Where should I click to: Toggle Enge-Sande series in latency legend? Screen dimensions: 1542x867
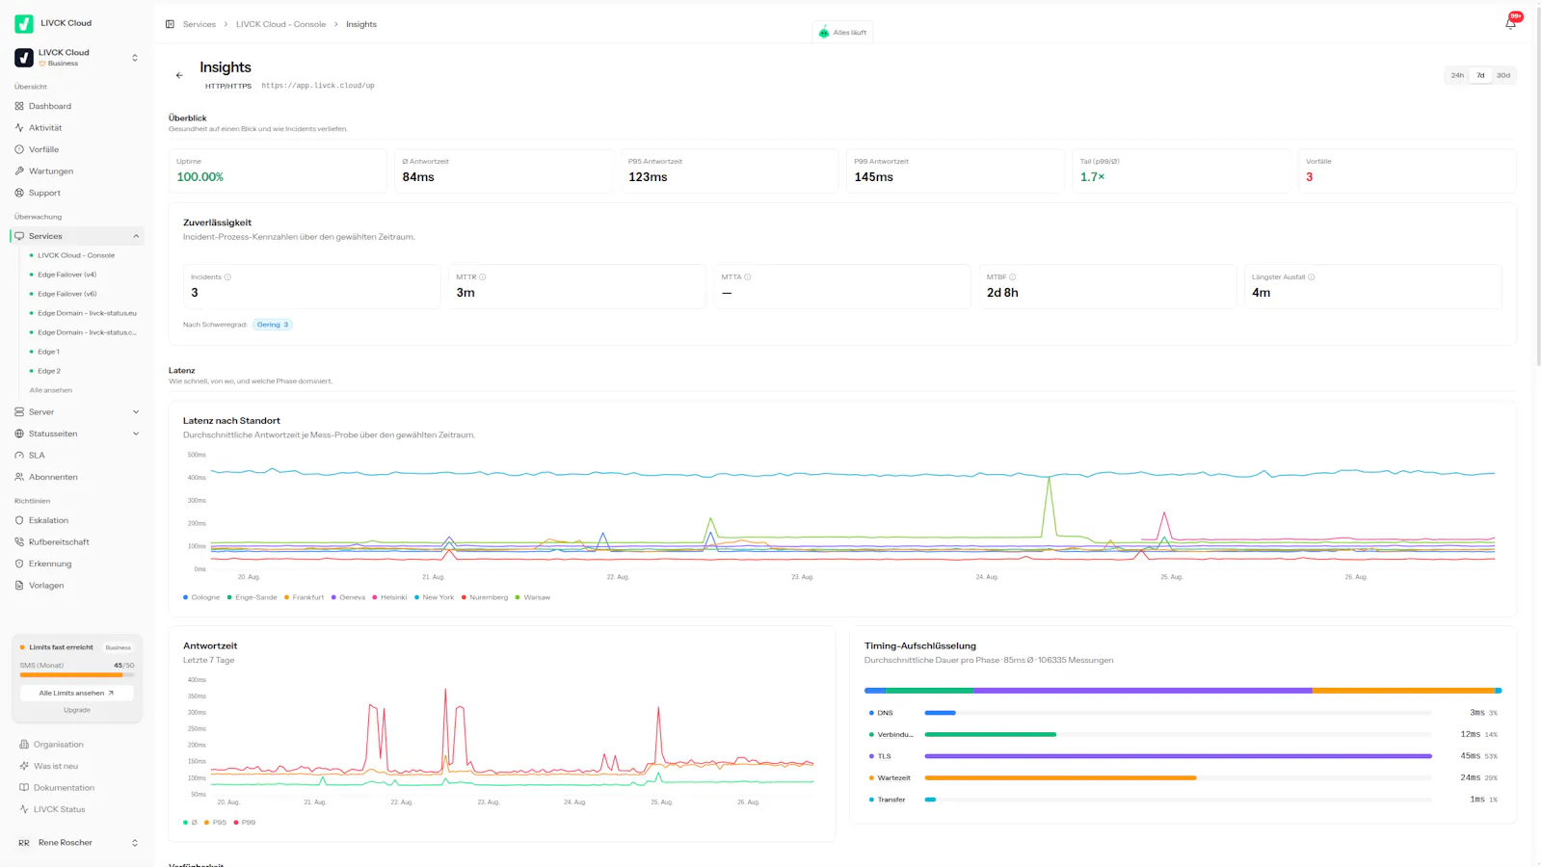click(253, 597)
